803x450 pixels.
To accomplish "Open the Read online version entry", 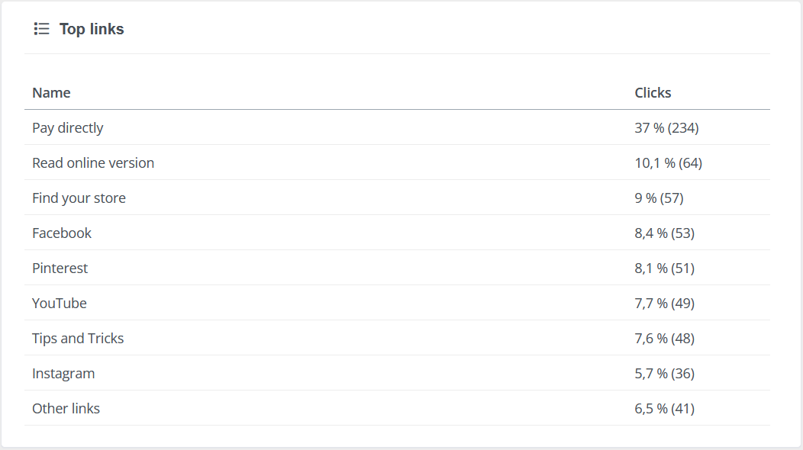I will tap(93, 163).
